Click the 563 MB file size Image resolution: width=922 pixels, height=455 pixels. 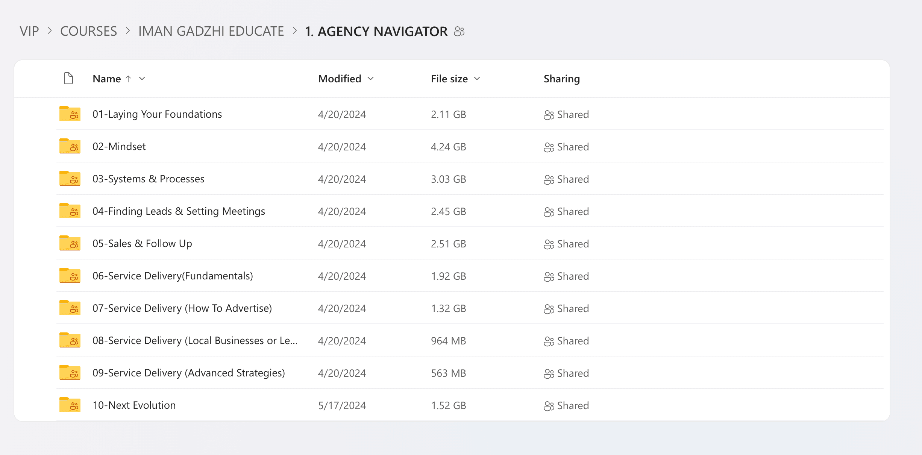(448, 373)
